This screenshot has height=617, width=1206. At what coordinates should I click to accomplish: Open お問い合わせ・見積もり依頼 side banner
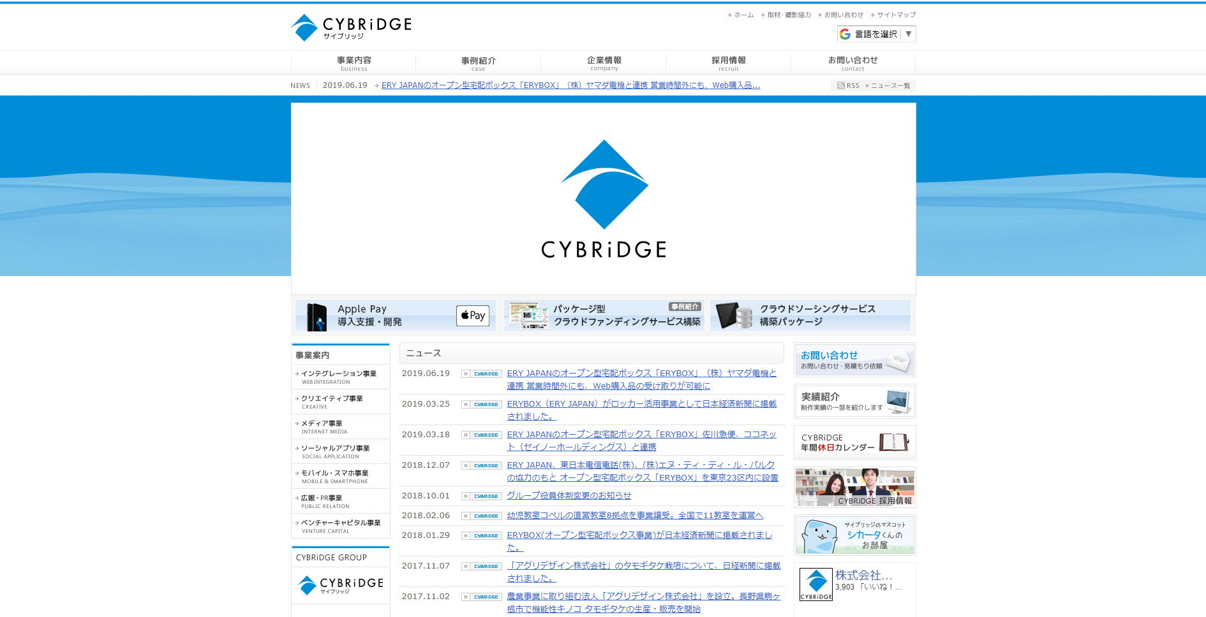tap(855, 360)
